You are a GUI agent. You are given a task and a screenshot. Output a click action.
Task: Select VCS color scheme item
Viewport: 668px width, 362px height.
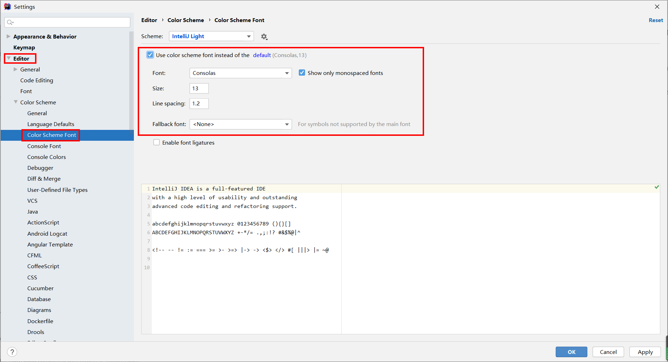[x=32, y=201]
